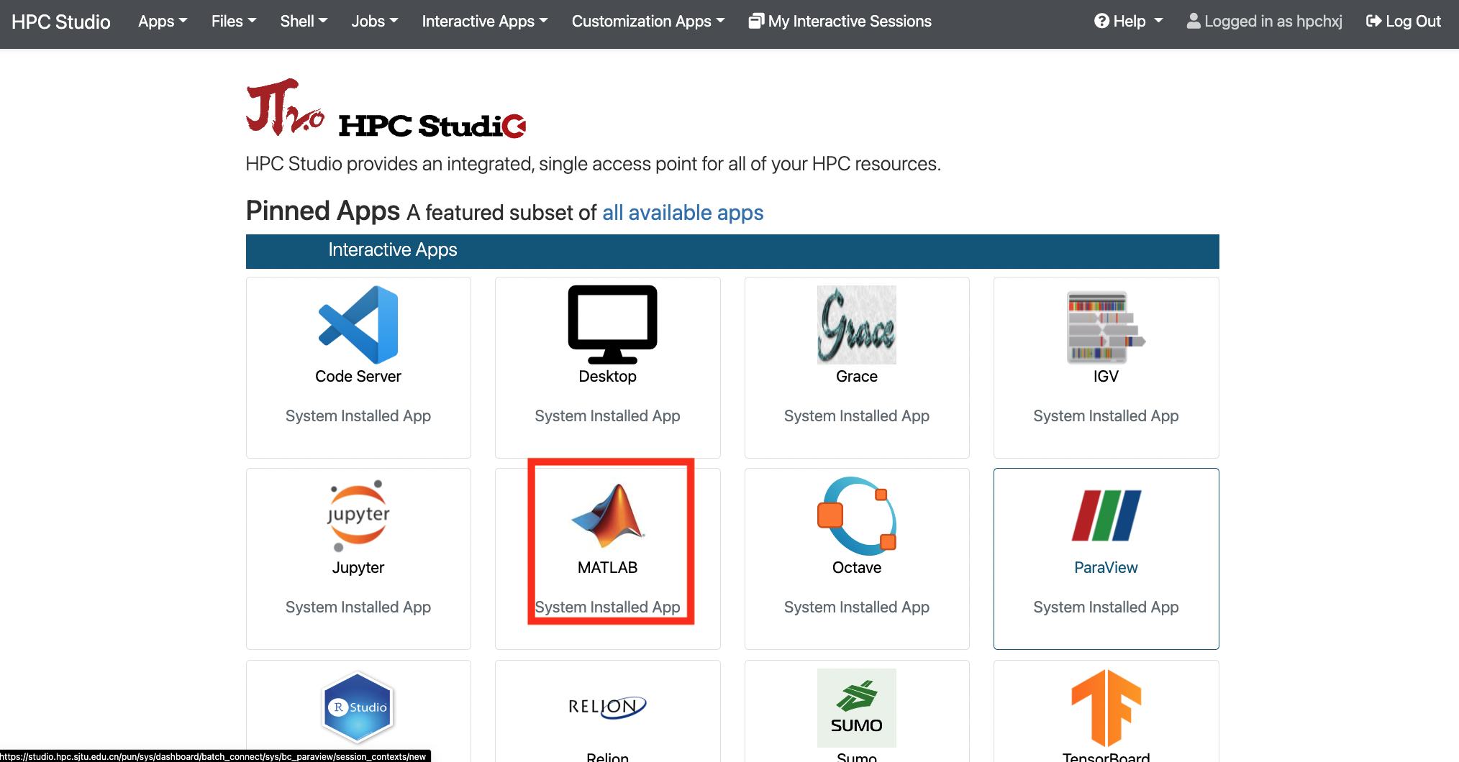Image resolution: width=1459 pixels, height=762 pixels.
Task: Open the Shell dropdown menu
Action: click(304, 22)
